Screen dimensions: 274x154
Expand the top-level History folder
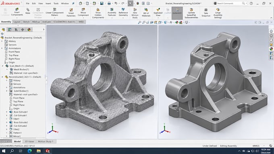coord(2,41)
